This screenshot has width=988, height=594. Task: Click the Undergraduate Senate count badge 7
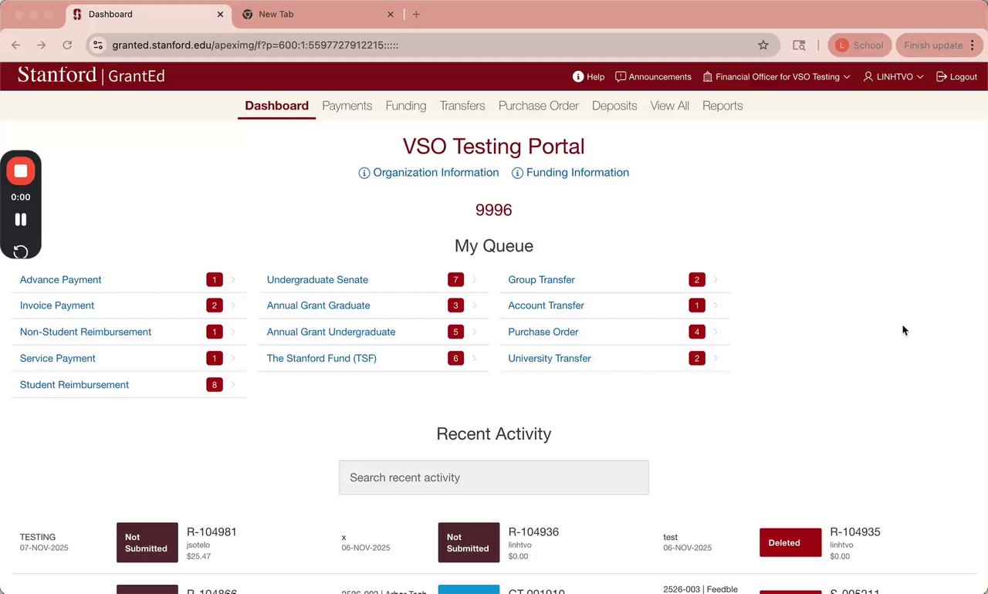(x=455, y=280)
